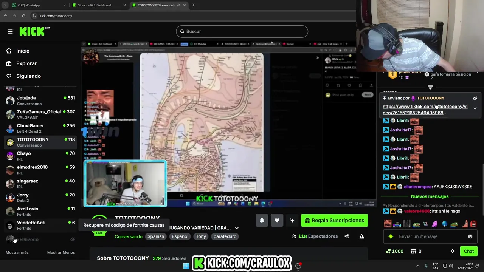This screenshot has width=484, height=272.
Task: Select the red angry face quick emote
Action: pyautogui.click(x=473, y=224)
